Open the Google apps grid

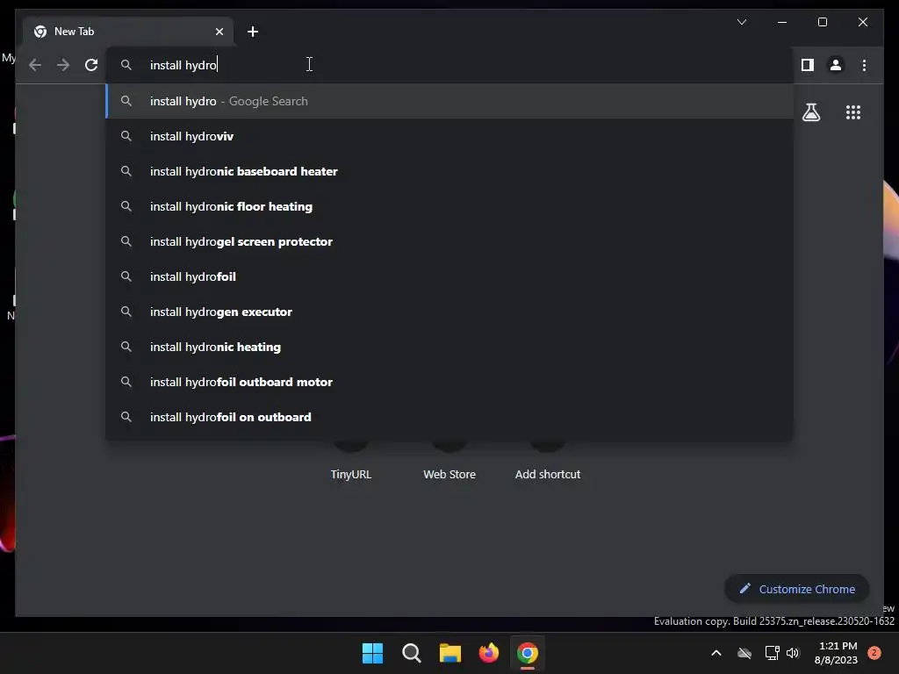point(853,111)
